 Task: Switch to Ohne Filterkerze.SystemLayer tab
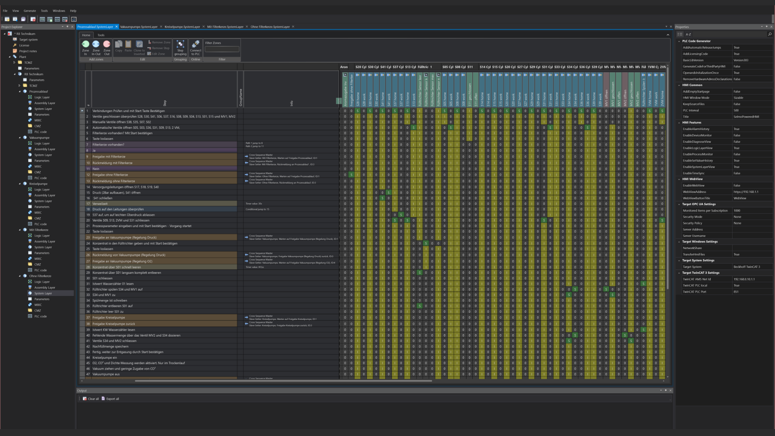[x=270, y=27]
